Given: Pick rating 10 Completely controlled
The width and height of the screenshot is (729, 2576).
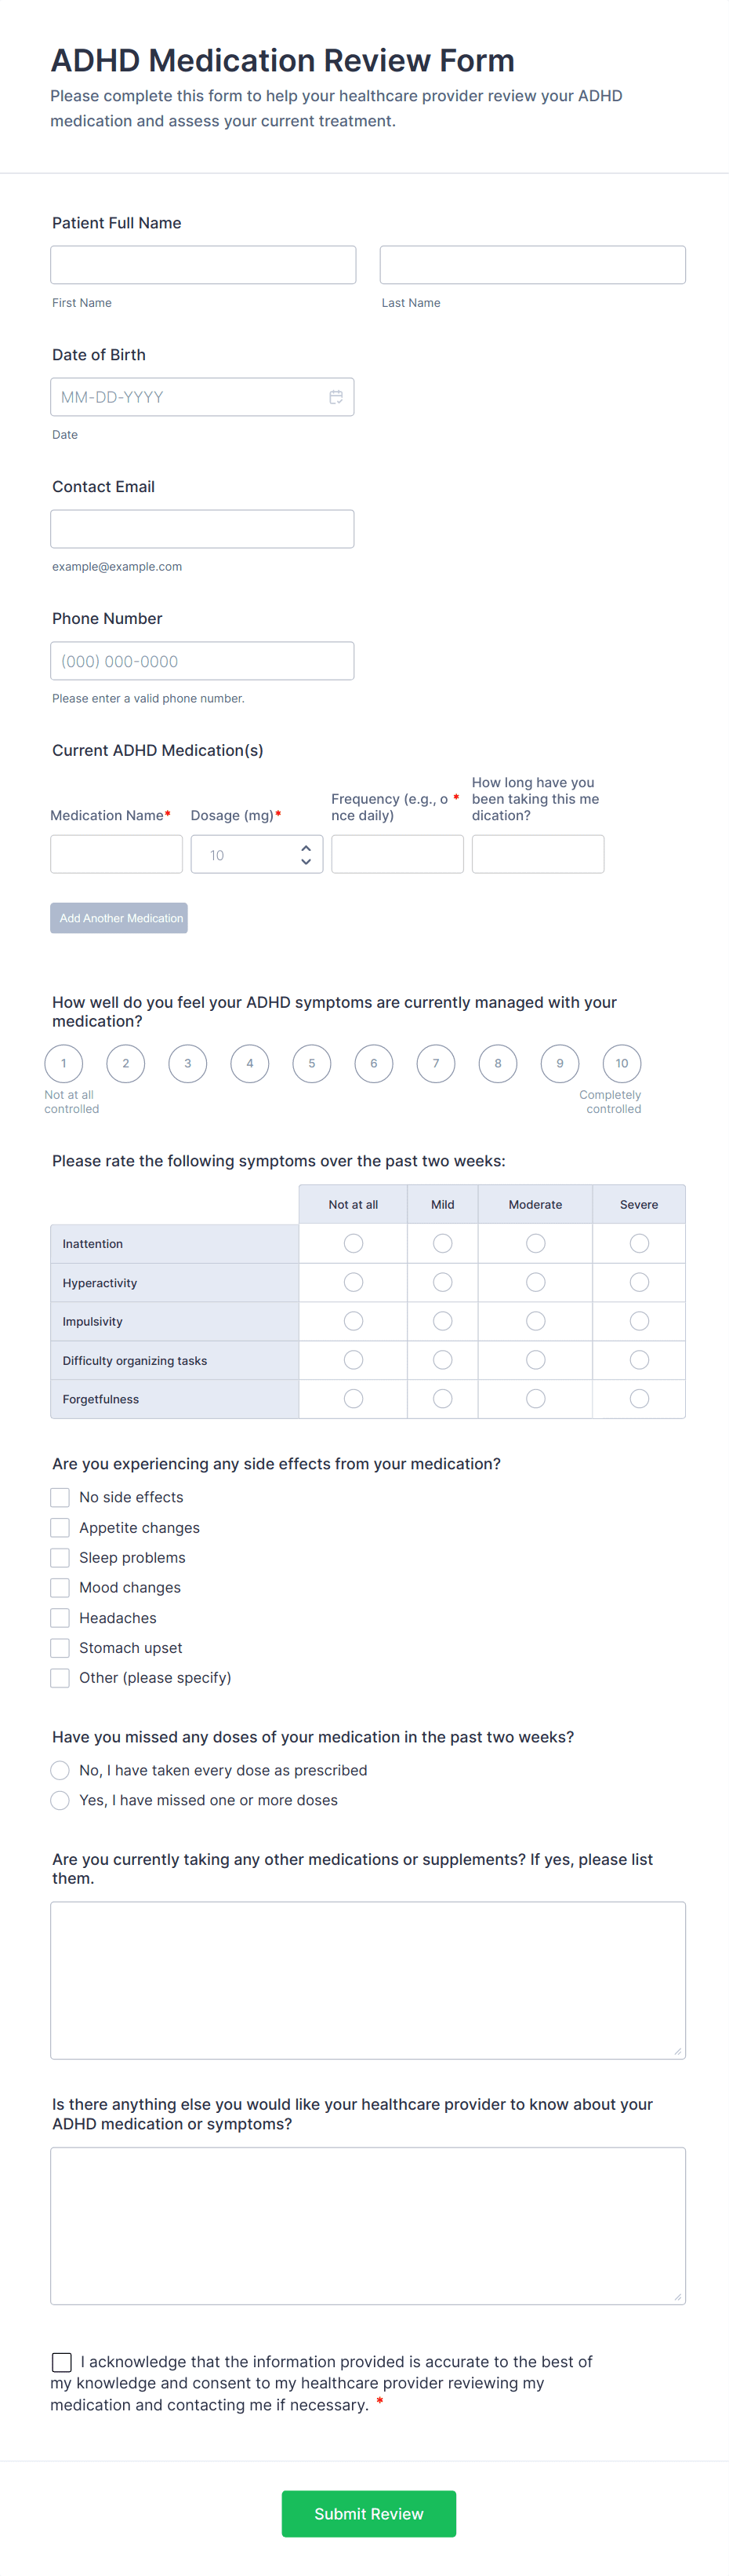Looking at the screenshot, I should click(621, 1063).
